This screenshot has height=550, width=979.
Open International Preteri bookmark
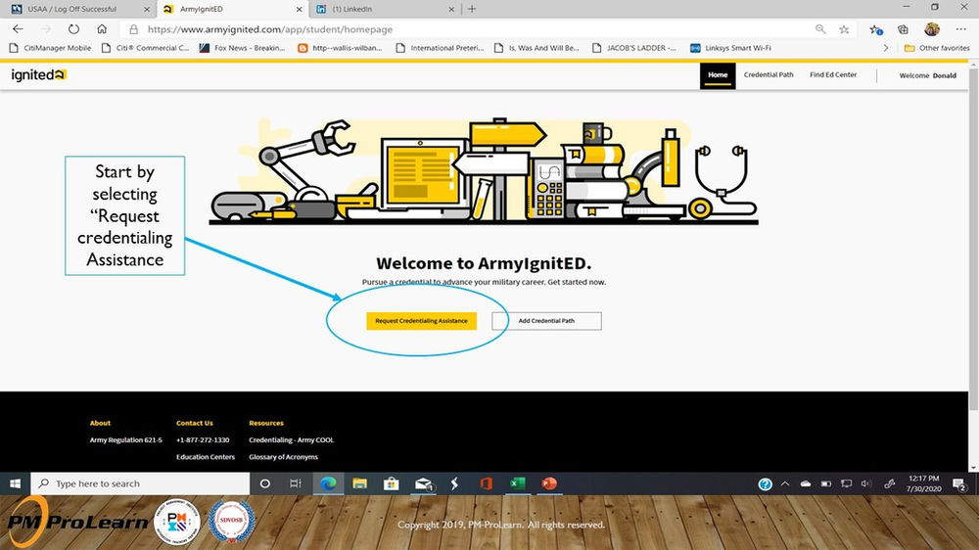[x=441, y=48]
